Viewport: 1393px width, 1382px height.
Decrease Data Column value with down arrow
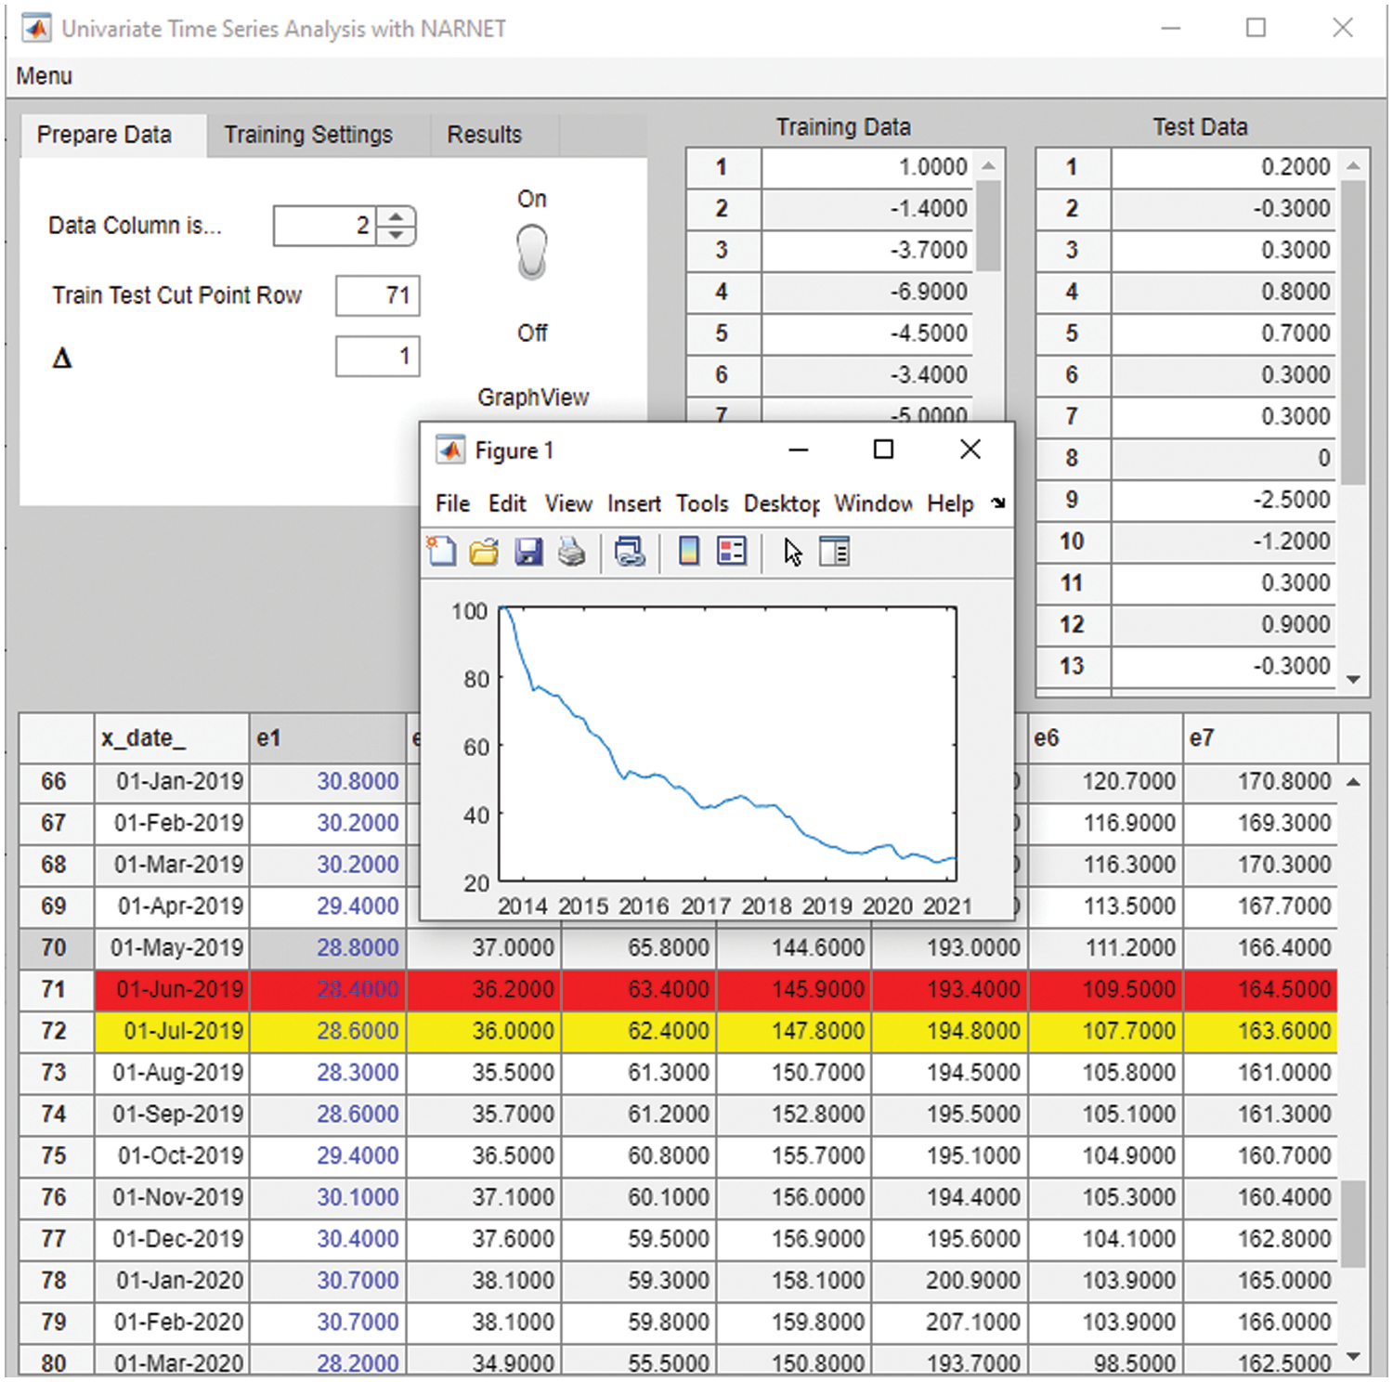coord(397,235)
